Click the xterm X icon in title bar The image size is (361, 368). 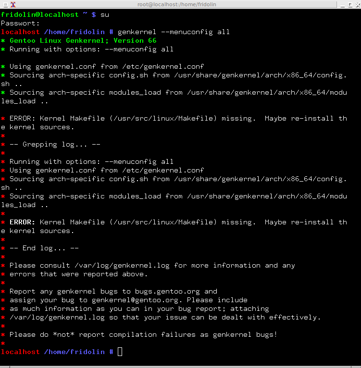click(x=13, y=4)
